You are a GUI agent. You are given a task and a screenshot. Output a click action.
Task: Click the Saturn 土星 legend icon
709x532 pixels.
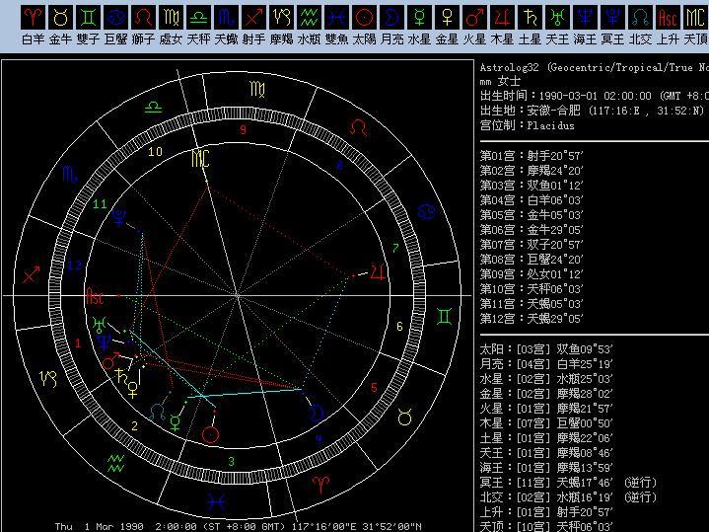coord(530,17)
